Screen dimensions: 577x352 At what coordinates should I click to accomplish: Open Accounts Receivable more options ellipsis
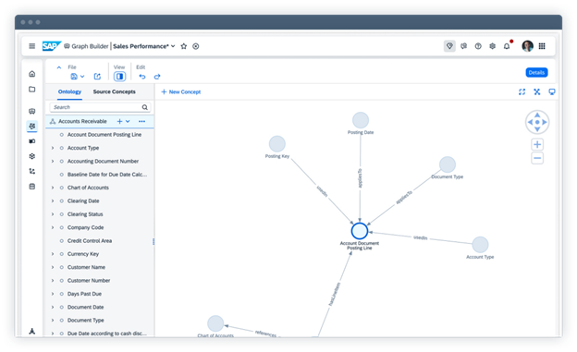pyautogui.click(x=141, y=121)
